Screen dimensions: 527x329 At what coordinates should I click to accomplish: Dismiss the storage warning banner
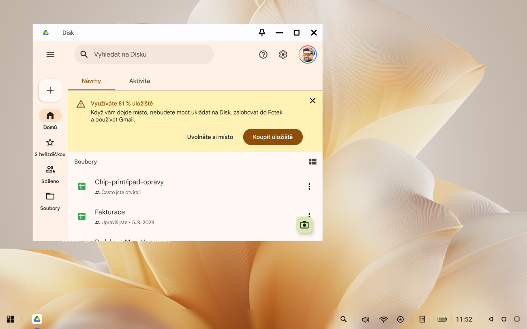pos(313,100)
